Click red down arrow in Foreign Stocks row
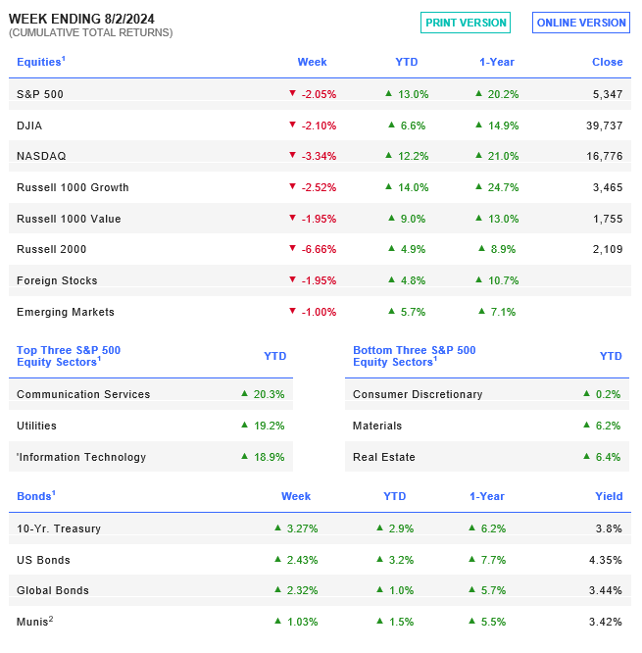 293,279
